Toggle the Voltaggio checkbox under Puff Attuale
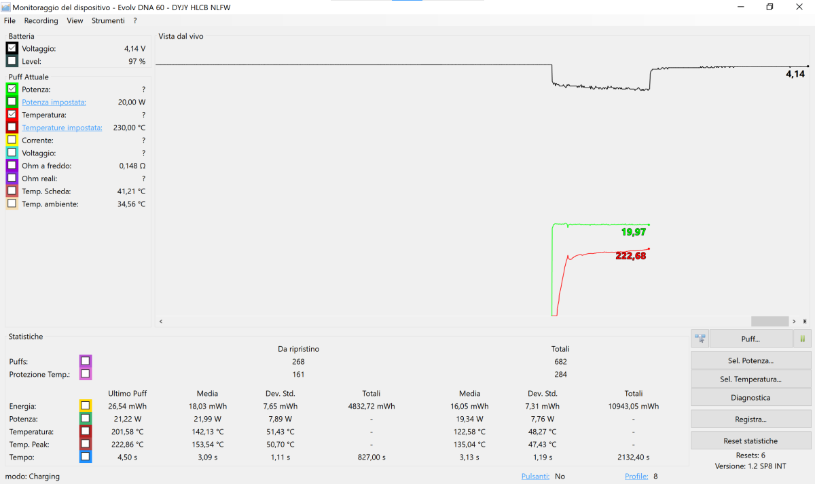The image size is (815, 484). click(12, 153)
